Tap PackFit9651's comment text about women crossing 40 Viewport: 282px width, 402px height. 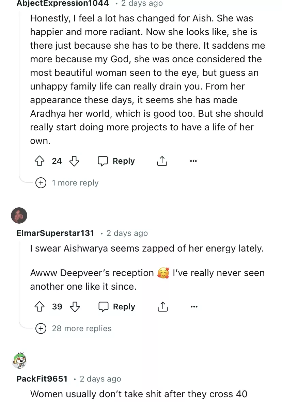click(139, 394)
